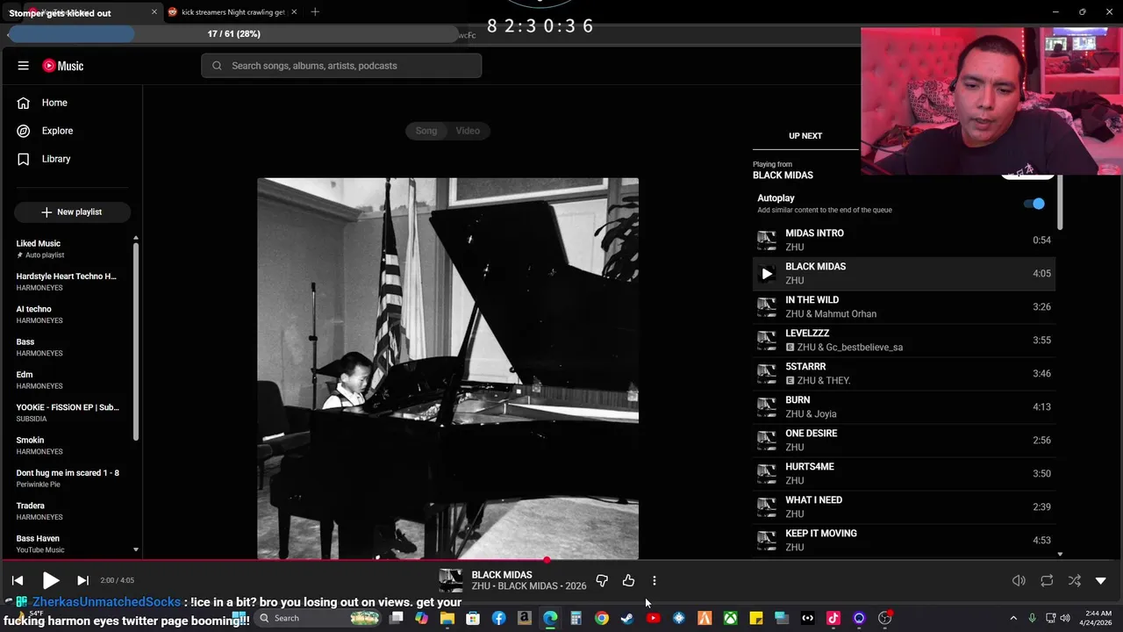Play ONE DESIRE from queue
This screenshot has height=632, width=1123.
click(x=904, y=440)
